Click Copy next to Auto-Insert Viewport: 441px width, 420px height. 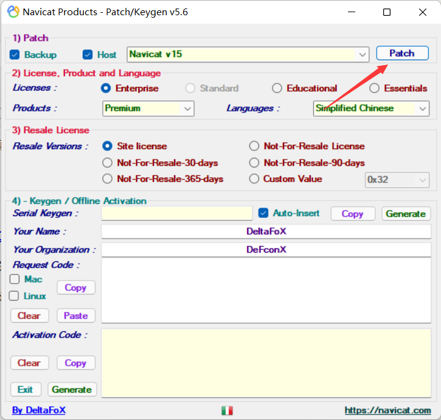pos(352,214)
